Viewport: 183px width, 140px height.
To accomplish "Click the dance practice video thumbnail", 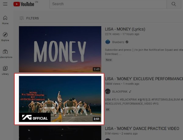I will (60, 133).
